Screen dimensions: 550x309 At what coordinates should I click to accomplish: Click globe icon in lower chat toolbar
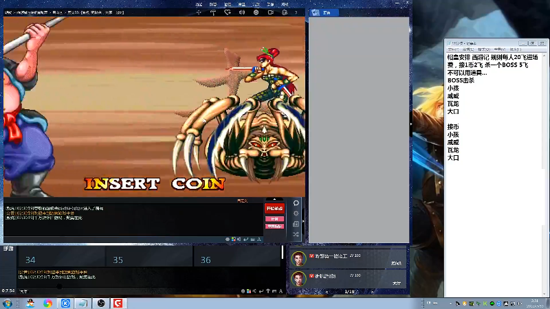pos(243,291)
